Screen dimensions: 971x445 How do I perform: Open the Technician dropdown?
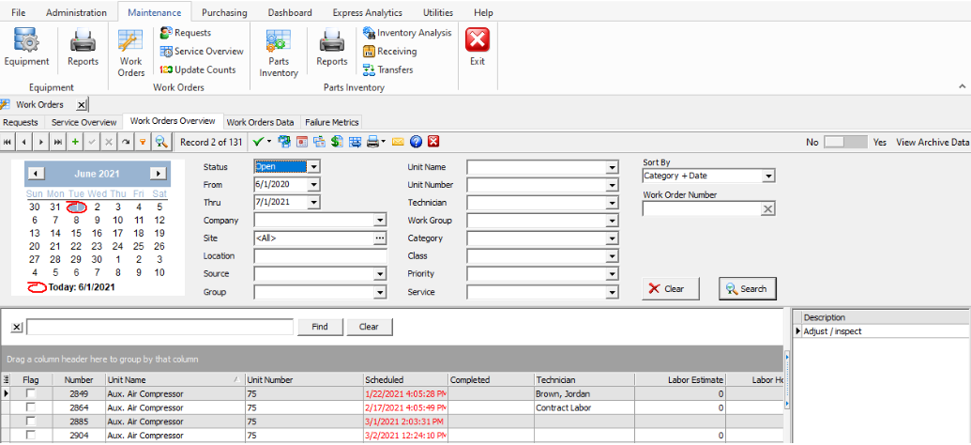click(x=612, y=203)
